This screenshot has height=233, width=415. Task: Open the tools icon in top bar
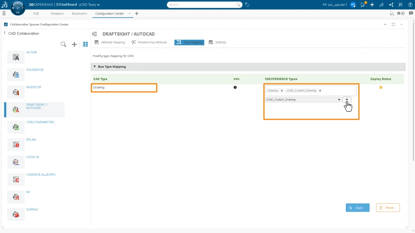(400, 4)
